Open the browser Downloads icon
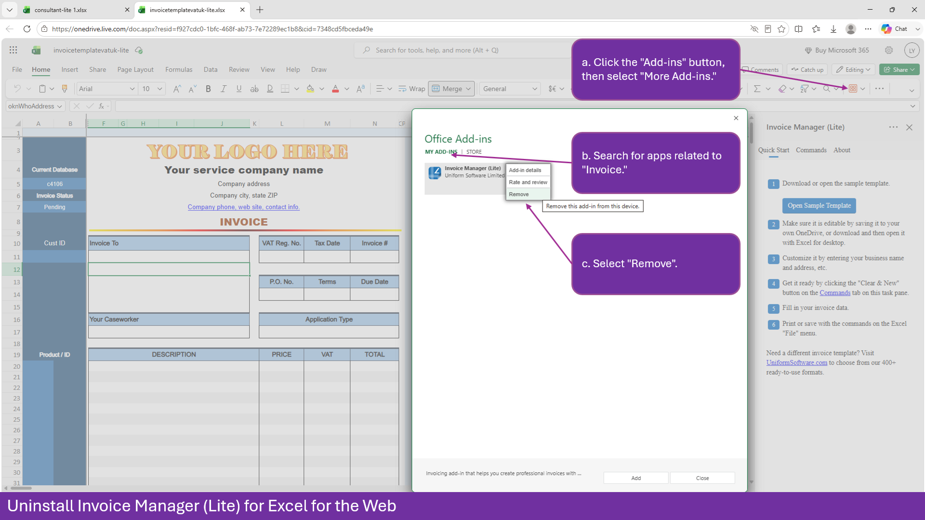Viewport: 925px width, 520px height. click(x=833, y=29)
